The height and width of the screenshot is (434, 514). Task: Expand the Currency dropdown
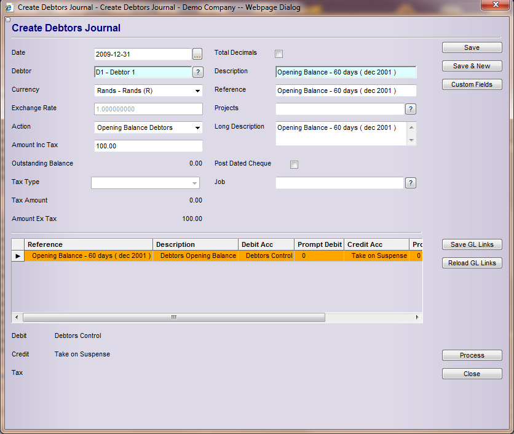[x=197, y=91]
